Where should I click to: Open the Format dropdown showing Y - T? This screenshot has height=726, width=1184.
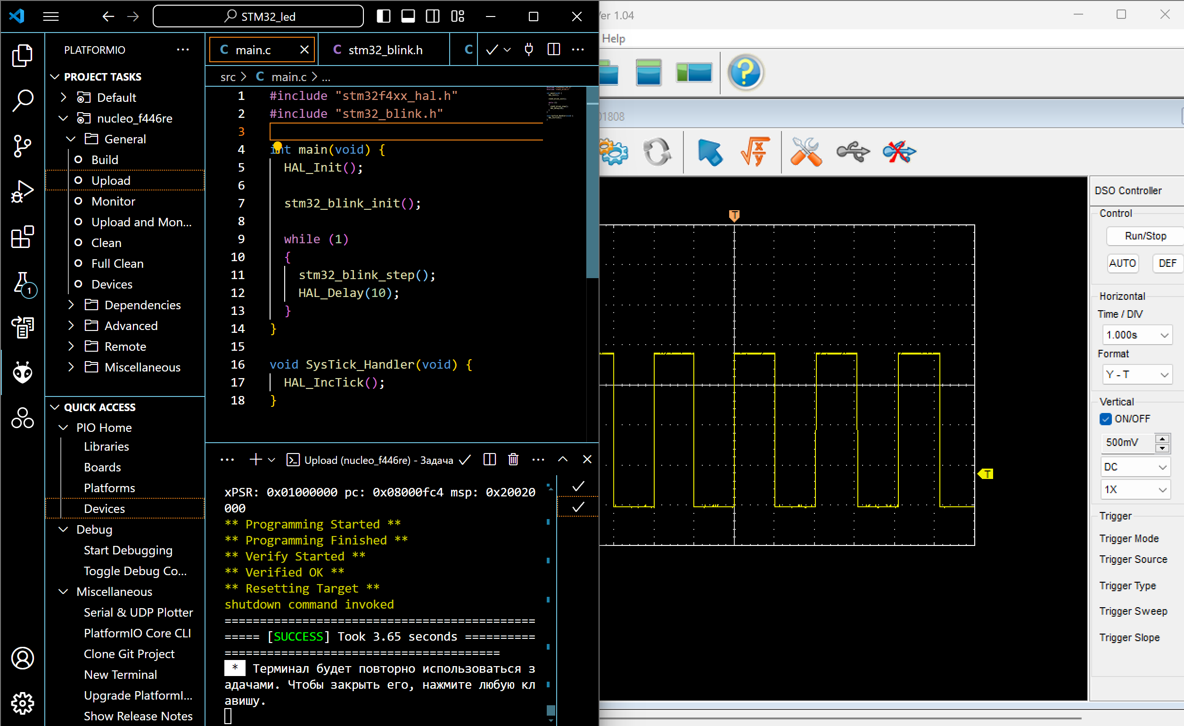tap(1137, 374)
